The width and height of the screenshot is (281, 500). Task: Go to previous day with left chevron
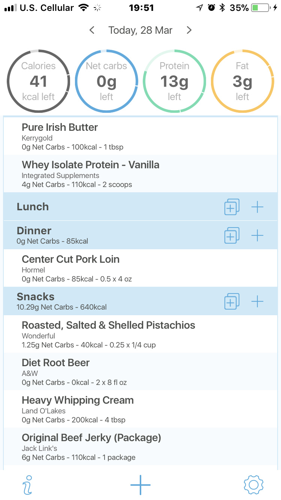coord(92,30)
